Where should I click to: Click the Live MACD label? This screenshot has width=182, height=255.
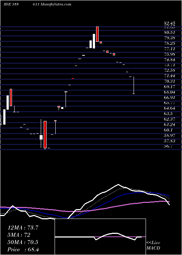coord(153,246)
